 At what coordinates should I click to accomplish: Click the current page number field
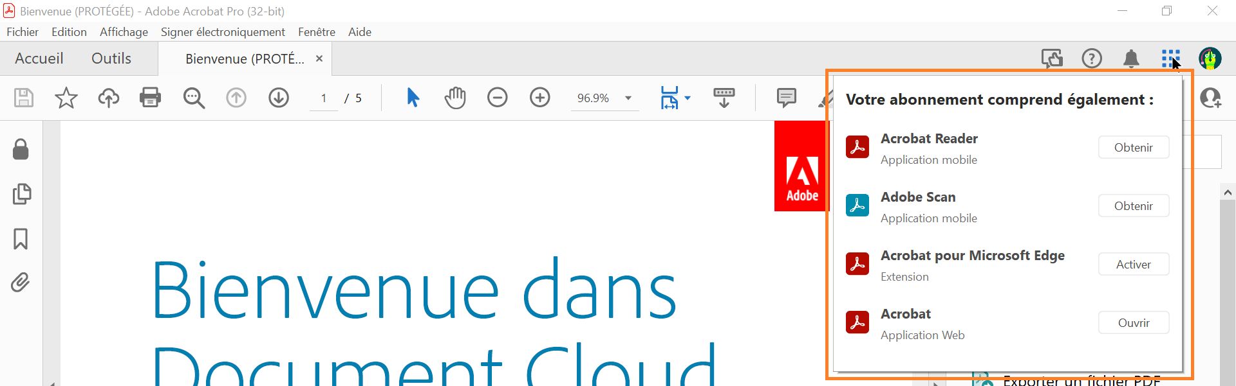pyautogui.click(x=324, y=98)
